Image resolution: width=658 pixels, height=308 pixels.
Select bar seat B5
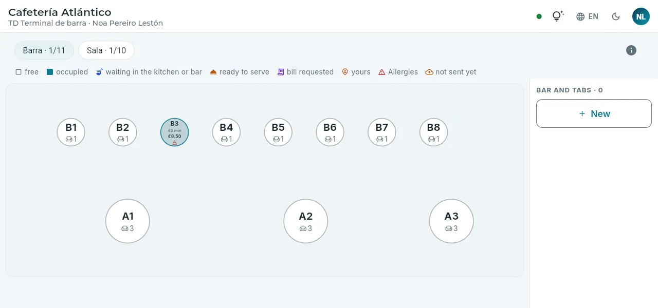pyautogui.click(x=278, y=132)
